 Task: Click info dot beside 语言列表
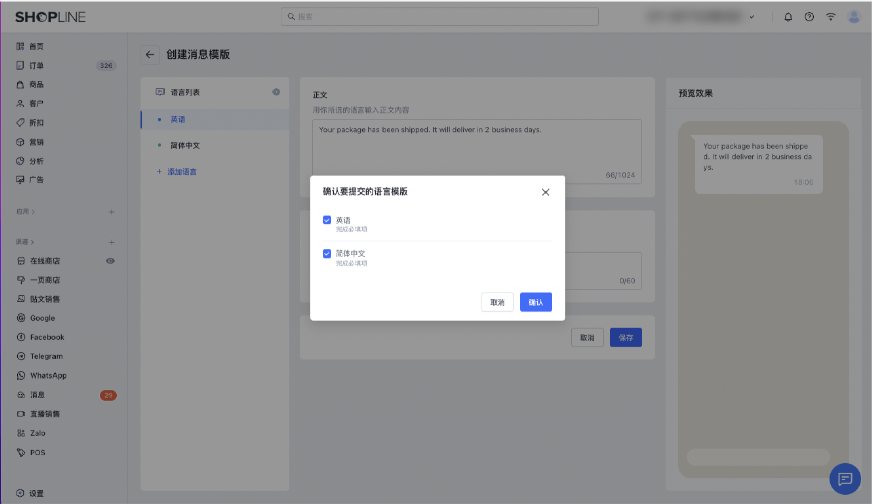pyautogui.click(x=276, y=92)
